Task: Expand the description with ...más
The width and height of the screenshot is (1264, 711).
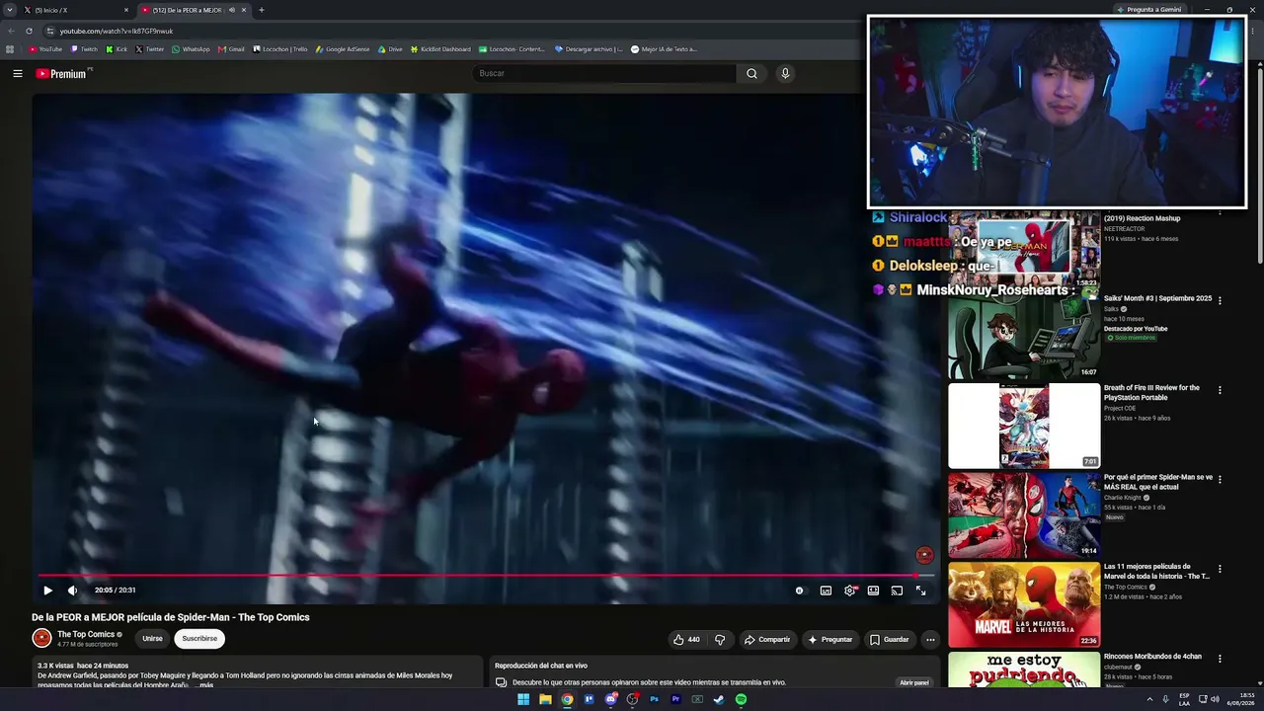Action: pos(203,684)
